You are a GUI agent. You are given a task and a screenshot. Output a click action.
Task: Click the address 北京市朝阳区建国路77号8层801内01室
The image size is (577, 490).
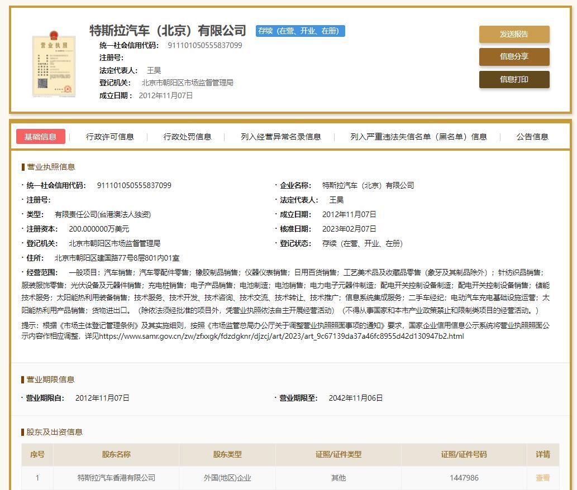click(117, 258)
